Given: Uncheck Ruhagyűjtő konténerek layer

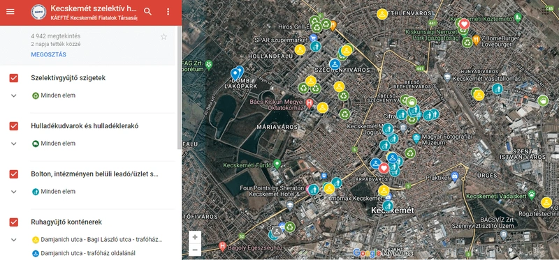Looking at the screenshot, I should 14,222.
